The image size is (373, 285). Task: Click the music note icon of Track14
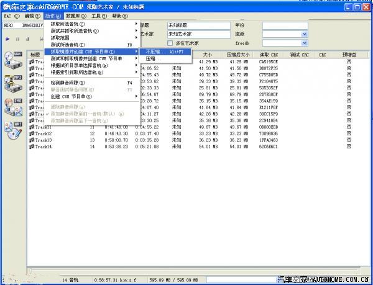click(32, 147)
